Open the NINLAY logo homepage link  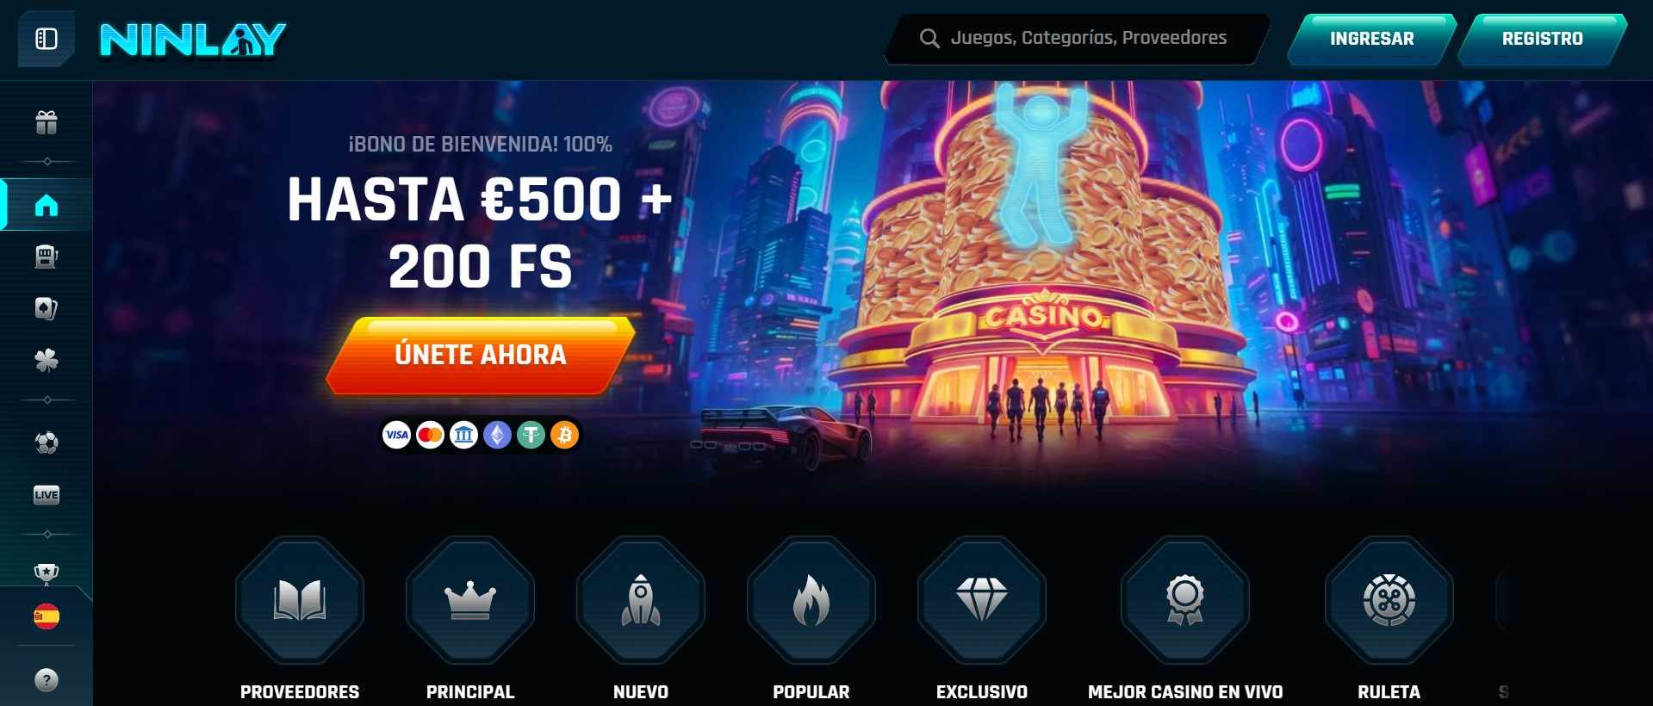(193, 40)
